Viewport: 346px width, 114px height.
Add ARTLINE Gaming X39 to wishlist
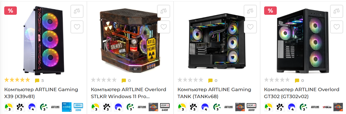77,27
